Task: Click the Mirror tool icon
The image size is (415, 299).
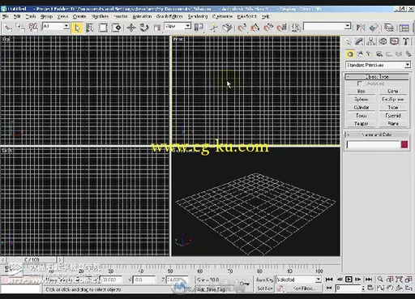Action: (x=361, y=28)
